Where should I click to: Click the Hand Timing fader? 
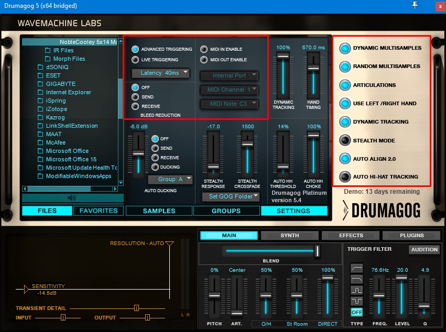click(313, 68)
